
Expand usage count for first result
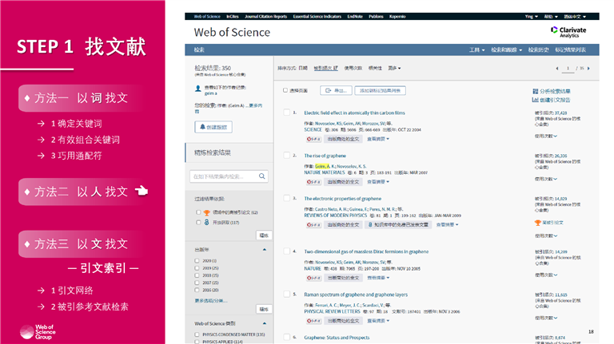click(546, 136)
